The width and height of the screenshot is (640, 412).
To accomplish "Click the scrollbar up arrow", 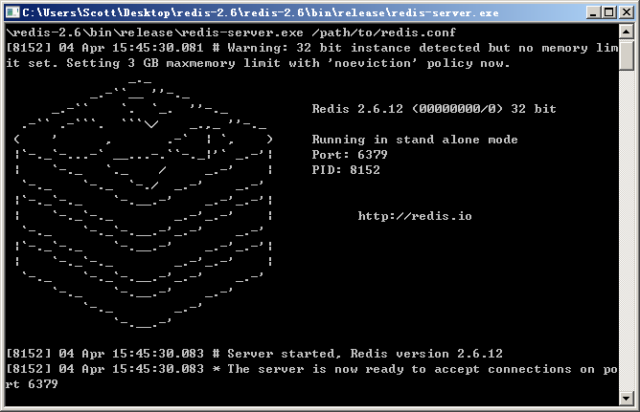I will click(x=627, y=32).
